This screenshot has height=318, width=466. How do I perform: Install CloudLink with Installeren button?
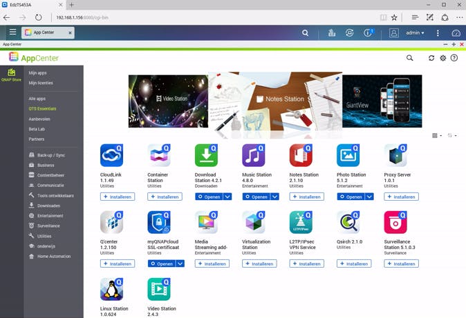point(118,197)
